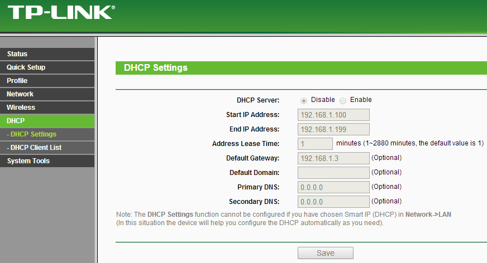The image size is (487, 263).
Task: Click the Default Gateway field
Action: (x=333, y=158)
